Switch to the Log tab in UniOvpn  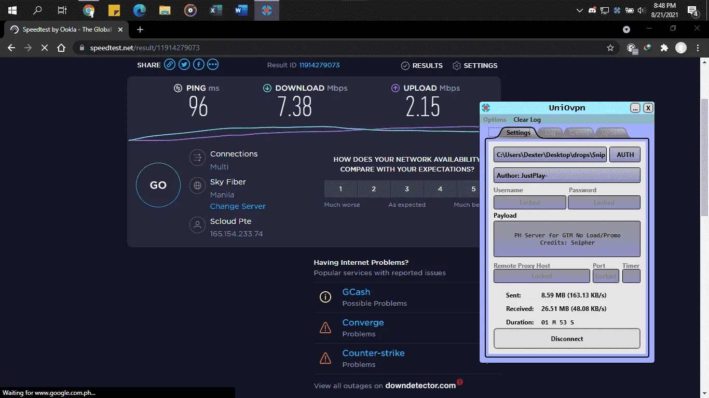tap(550, 133)
